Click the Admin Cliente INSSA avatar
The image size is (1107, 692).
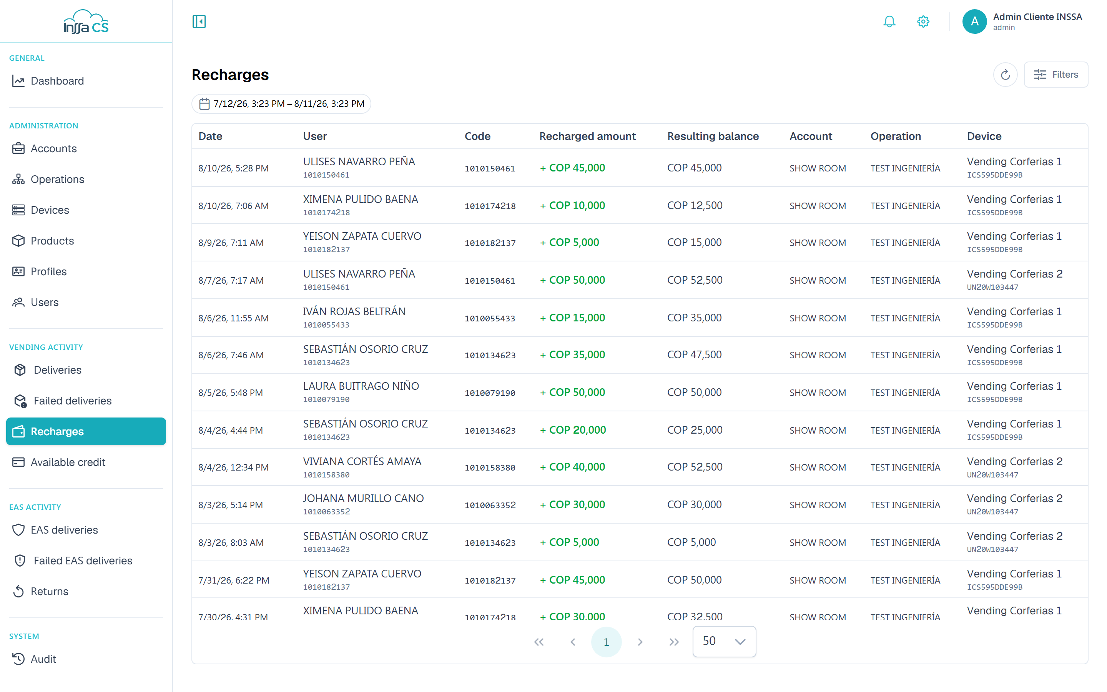[974, 22]
